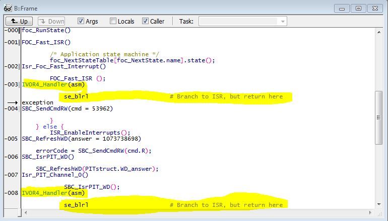The image size is (388, 221).
Task: Select frame -001 FOC_Fast_ISR()
Action: click(x=46, y=42)
